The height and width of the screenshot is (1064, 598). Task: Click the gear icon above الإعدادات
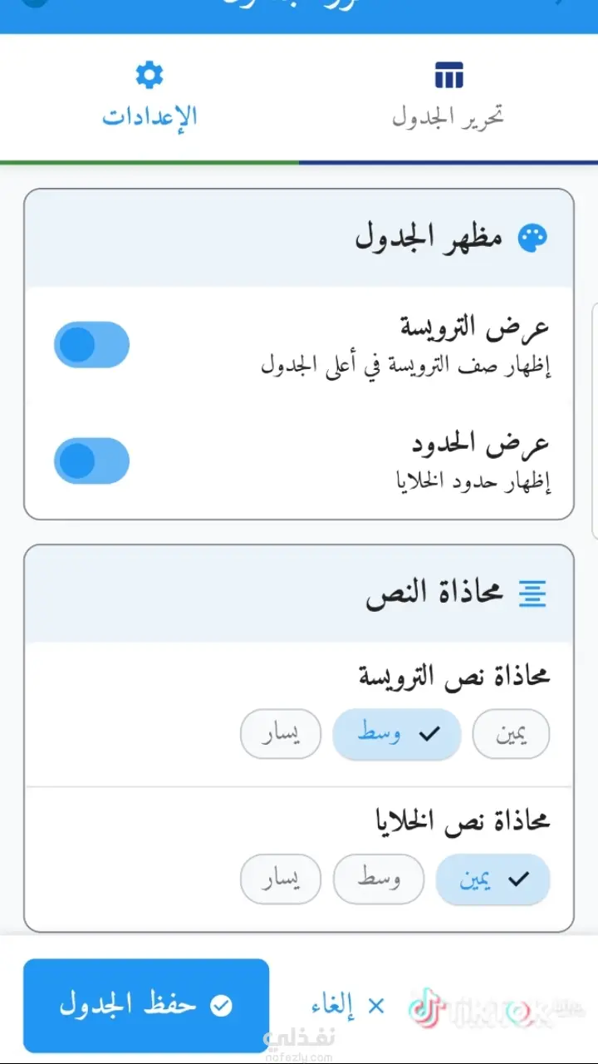(149, 76)
